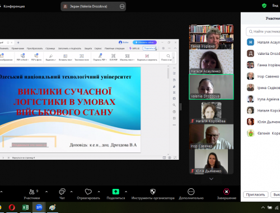
Task: Expand the arrow next to Отреагировать
Action: (99, 192)
